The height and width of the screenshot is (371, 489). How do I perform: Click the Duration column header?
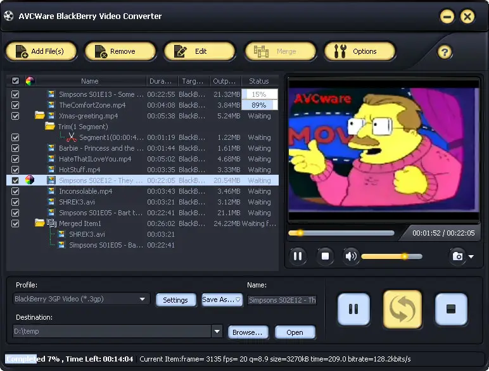(x=162, y=81)
